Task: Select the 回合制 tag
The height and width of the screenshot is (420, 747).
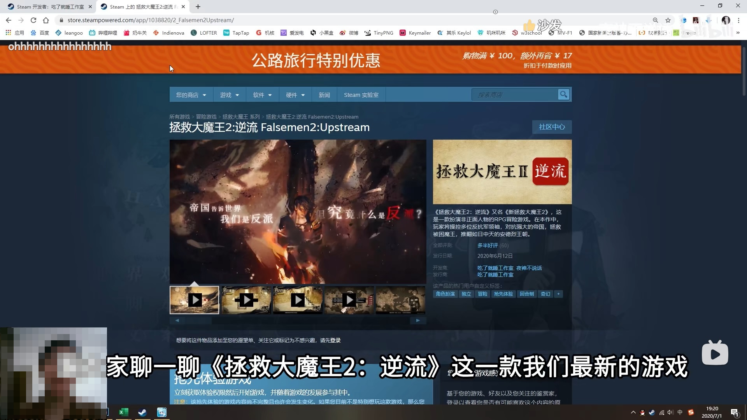Action: point(527,294)
